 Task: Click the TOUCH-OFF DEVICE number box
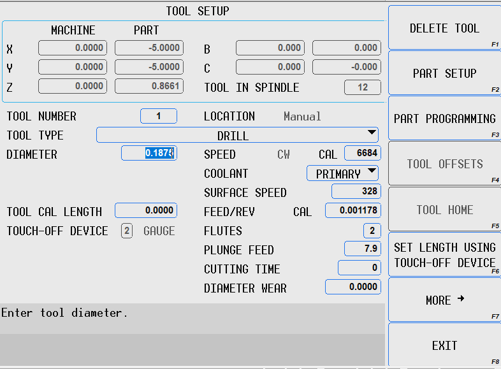127,231
